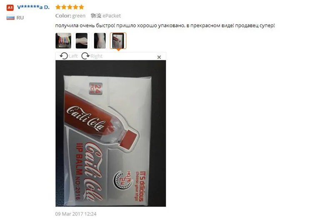The image size is (333, 223).
Task: Open the second thumbnail showing a hand
Action: click(82, 41)
